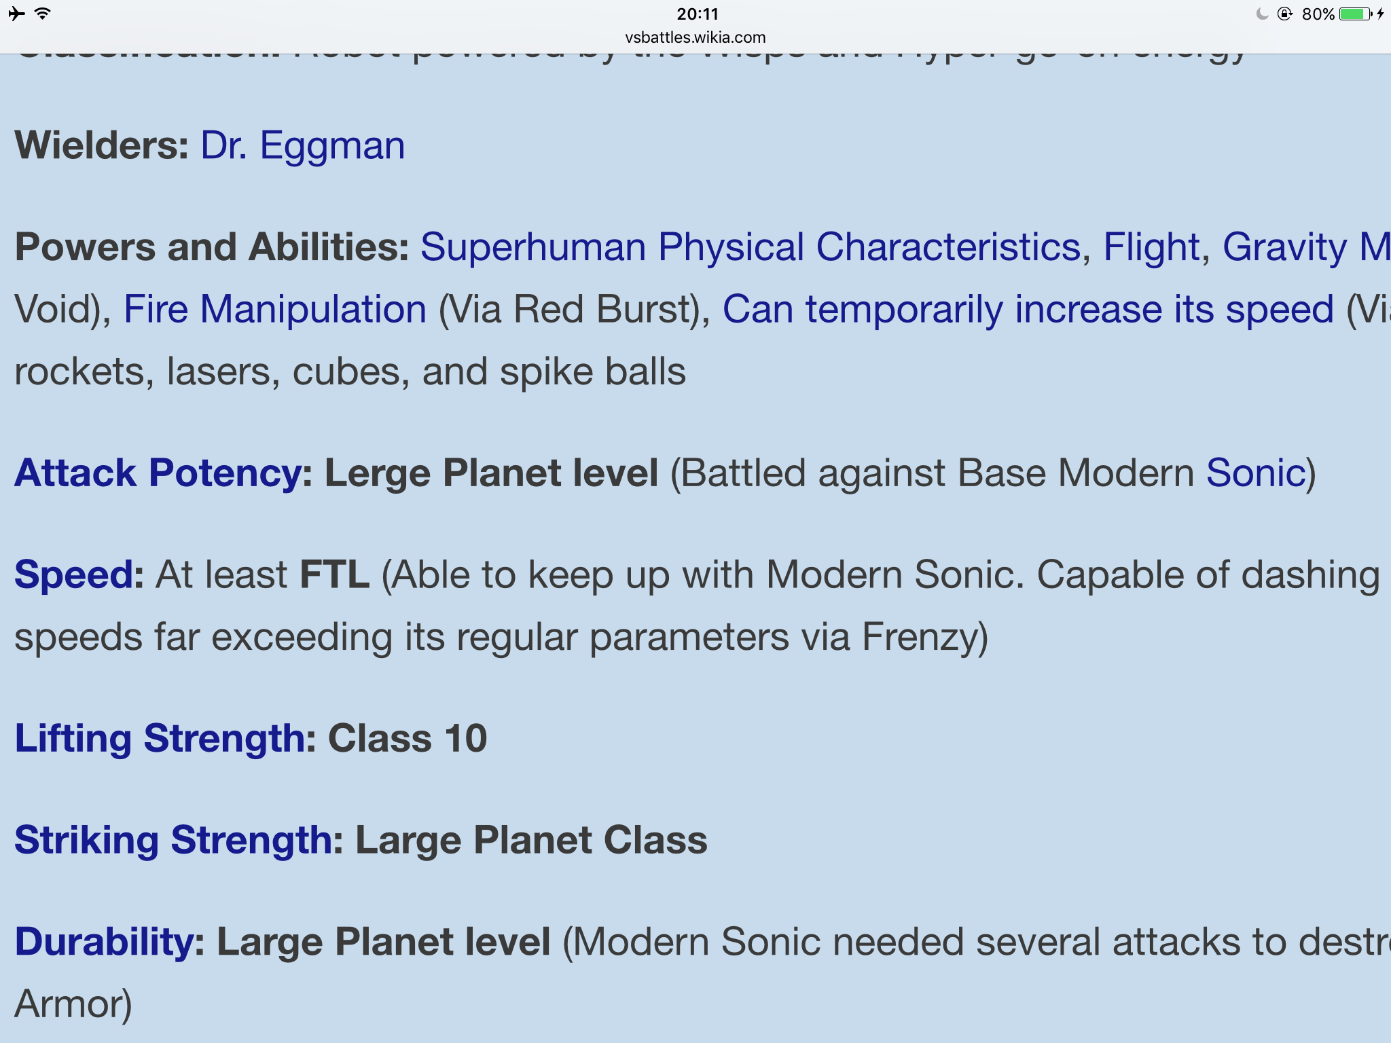The height and width of the screenshot is (1043, 1391).
Task: Tap the Do Not Disturb moon icon
Action: 1262,14
